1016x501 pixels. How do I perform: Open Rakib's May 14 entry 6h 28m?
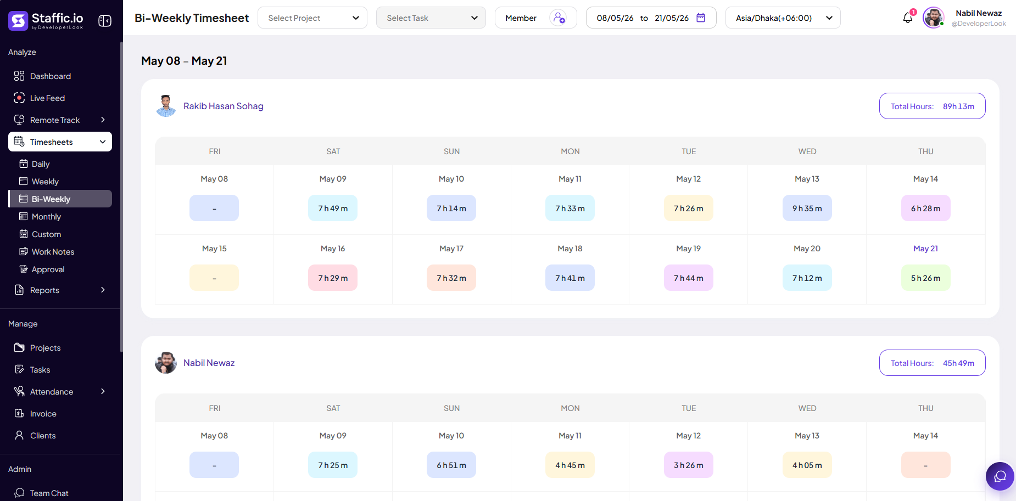click(926, 208)
